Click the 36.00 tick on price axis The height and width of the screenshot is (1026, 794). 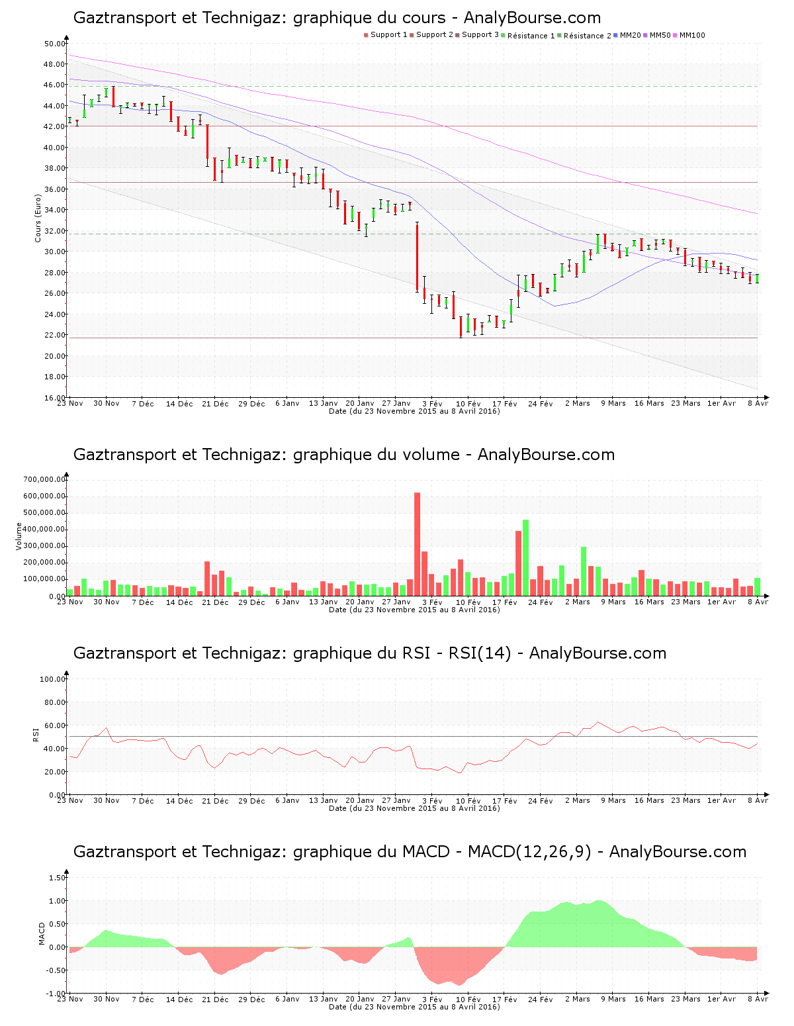pos(54,189)
